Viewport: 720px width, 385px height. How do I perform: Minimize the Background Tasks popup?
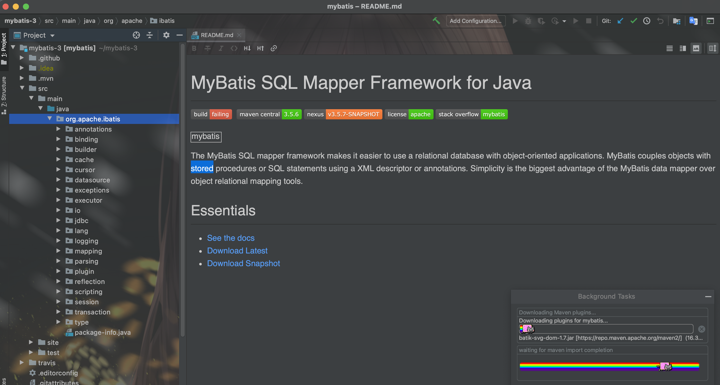pyautogui.click(x=708, y=297)
